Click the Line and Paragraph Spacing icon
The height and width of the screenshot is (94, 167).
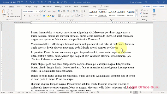72,16
